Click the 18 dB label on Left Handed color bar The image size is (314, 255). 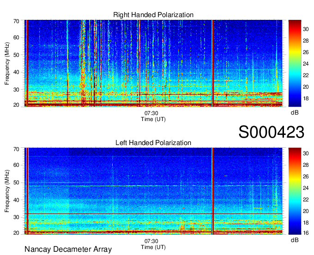pos(306,223)
